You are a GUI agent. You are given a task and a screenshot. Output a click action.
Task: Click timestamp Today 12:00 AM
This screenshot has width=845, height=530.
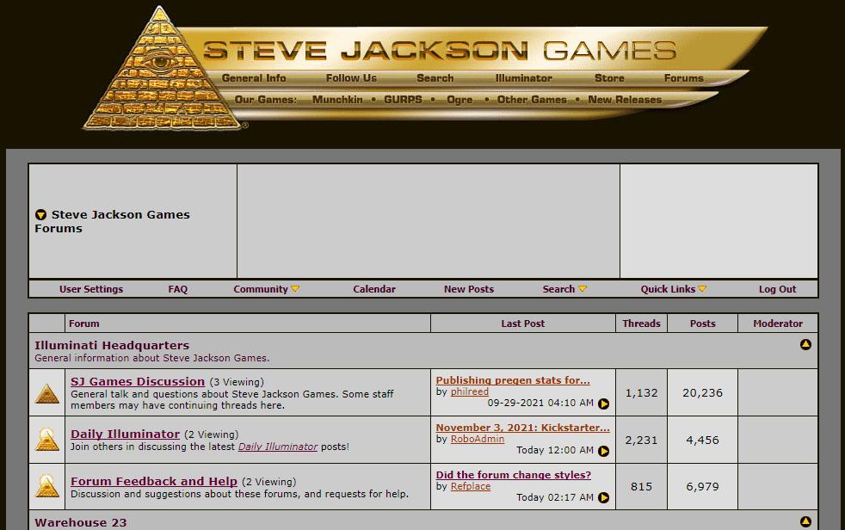click(555, 450)
